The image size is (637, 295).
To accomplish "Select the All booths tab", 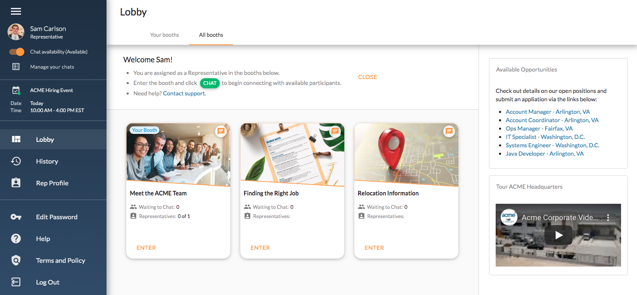I will 211,35.
